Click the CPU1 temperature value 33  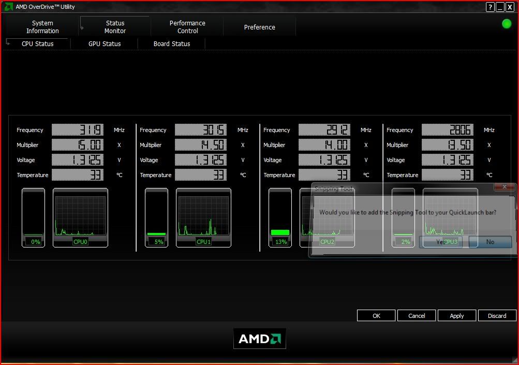click(x=201, y=174)
